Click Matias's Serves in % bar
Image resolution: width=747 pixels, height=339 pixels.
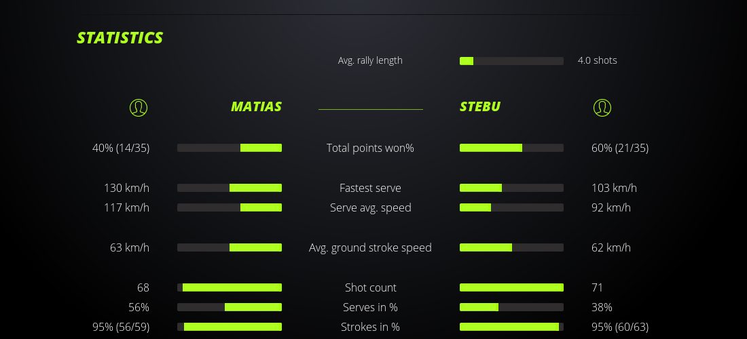(230, 307)
